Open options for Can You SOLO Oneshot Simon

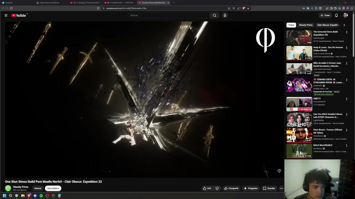click(346, 114)
